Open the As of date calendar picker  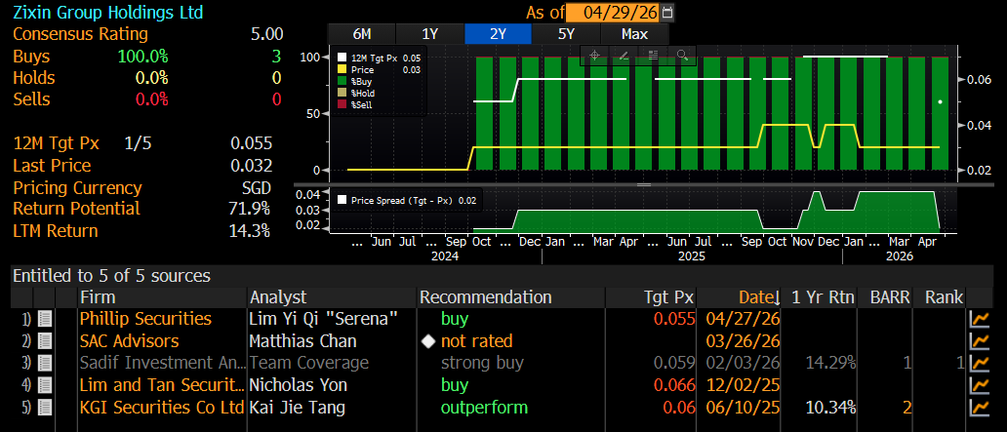click(667, 13)
